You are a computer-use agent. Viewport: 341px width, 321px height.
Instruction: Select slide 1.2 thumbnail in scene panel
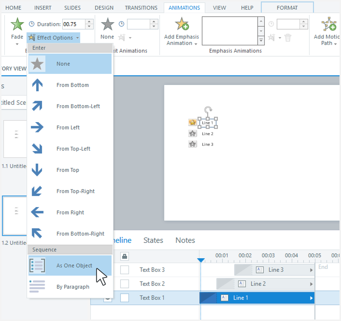15,216
